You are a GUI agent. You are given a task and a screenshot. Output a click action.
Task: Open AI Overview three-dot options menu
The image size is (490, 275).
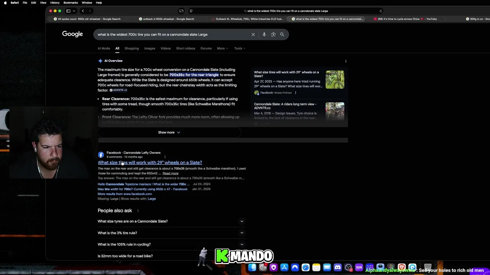pos(346,61)
